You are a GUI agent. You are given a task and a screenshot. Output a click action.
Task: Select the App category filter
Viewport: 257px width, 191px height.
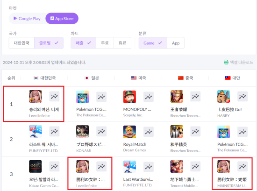(x=176, y=43)
